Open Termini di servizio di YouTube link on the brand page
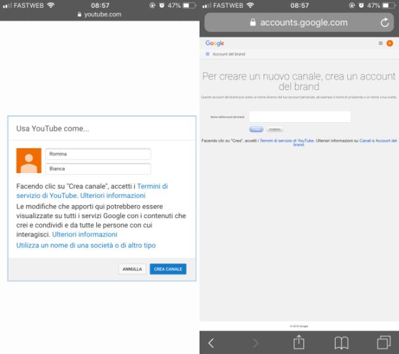This screenshot has height=354, width=399. point(286,140)
